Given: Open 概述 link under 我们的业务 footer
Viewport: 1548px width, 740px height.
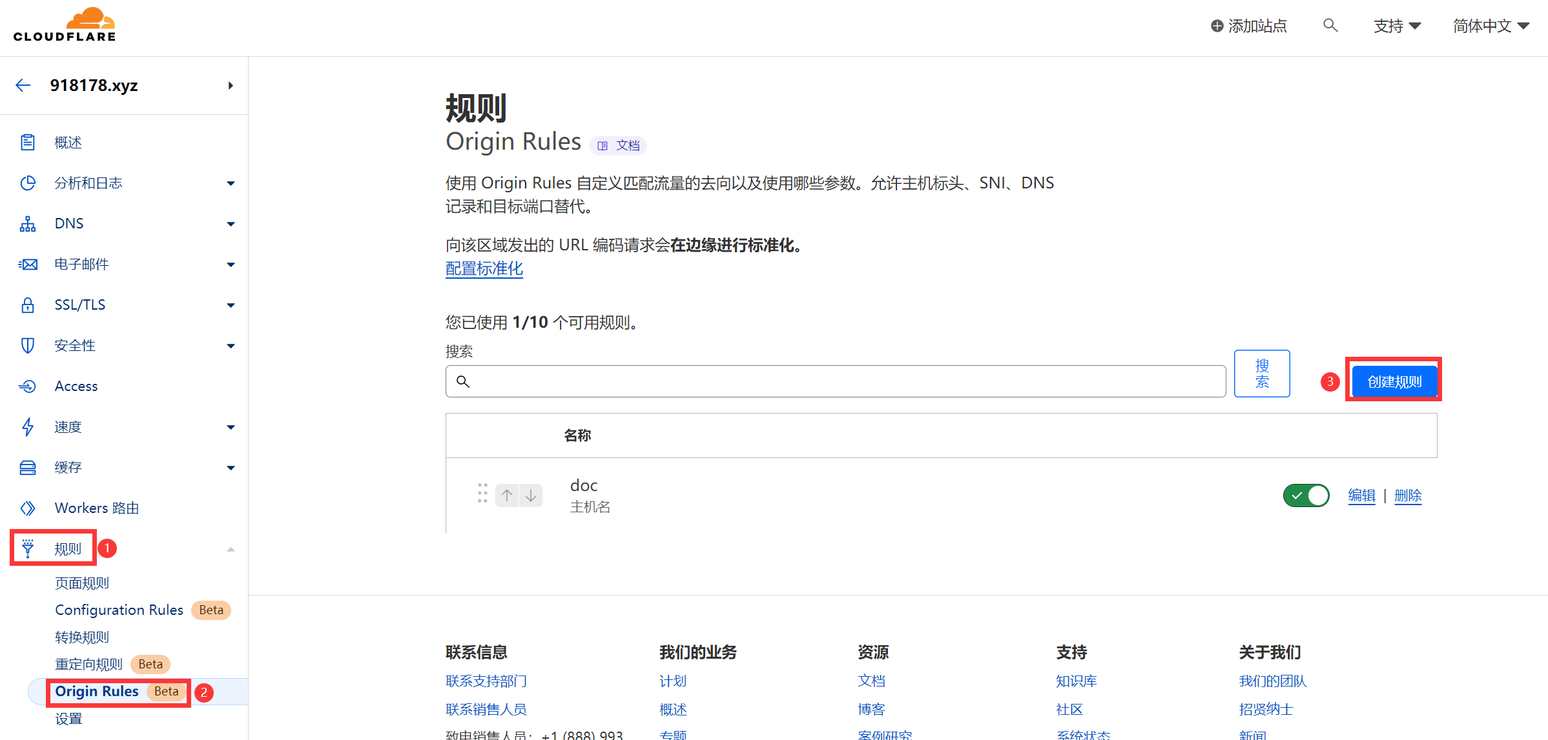Looking at the screenshot, I should click(x=673, y=709).
